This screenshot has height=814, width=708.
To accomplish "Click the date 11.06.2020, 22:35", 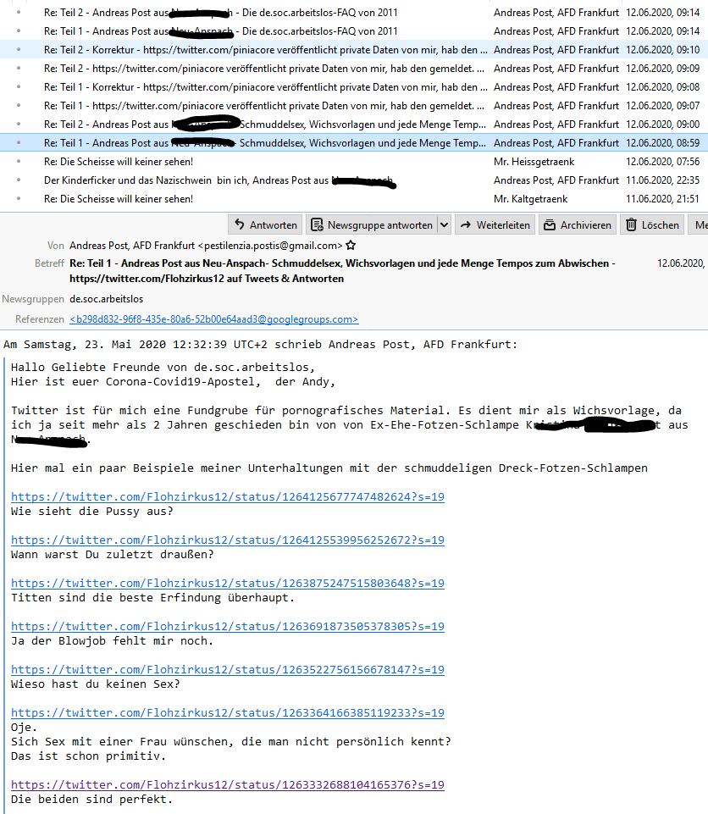I will tap(663, 180).
